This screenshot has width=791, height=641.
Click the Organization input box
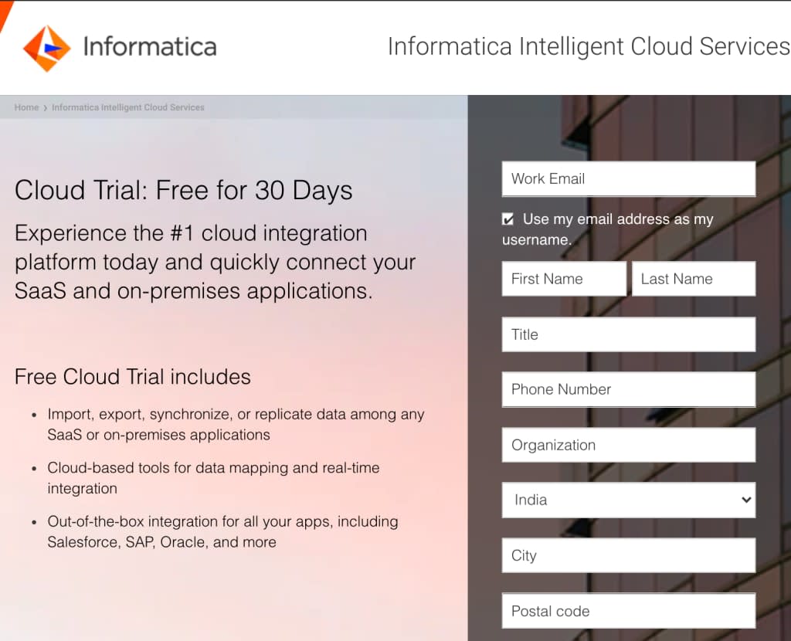629,445
